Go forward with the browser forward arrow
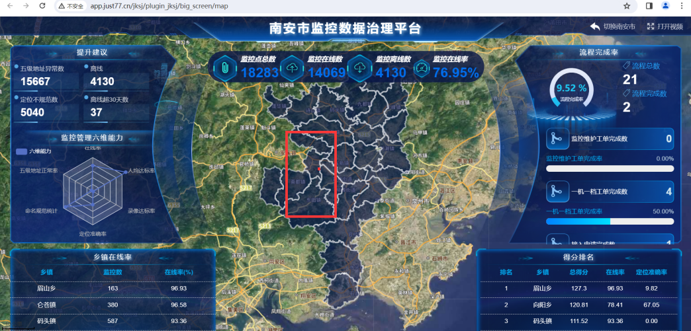Viewport: 691px width, 331px height. click(26, 6)
